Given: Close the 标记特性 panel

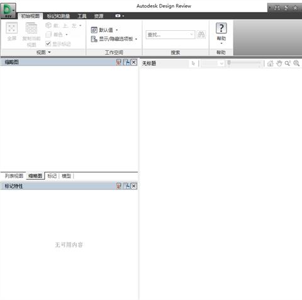Looking at the screenshot, I should pyautogui.click(x=134, y=186).
